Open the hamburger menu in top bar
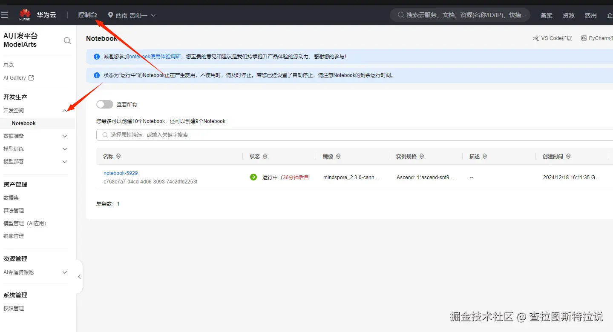The height and width of the screenshot is (332, 613). [x=4, y=15]
